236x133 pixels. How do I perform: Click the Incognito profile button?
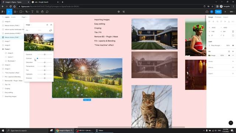click(x=225, y=7)
